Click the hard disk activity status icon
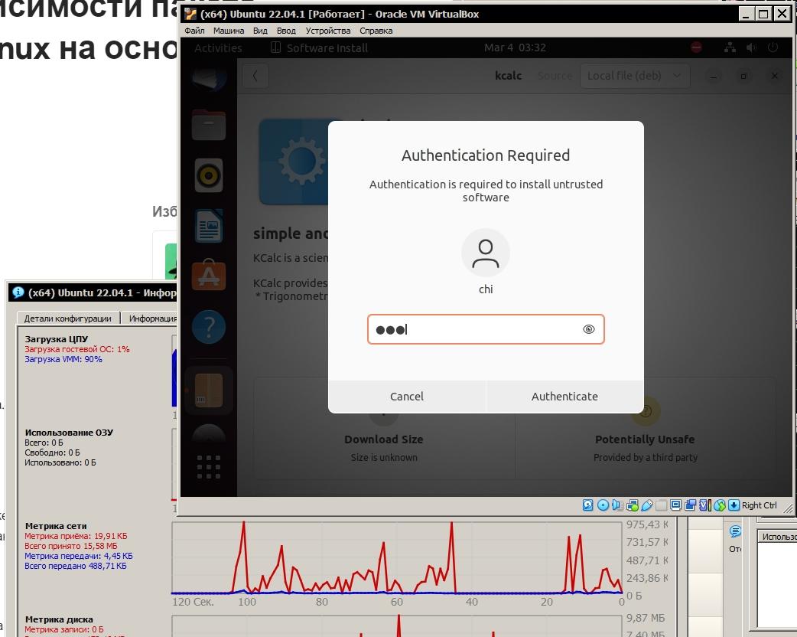Screen dimensions: 797x637 click(x=588, y=505)
